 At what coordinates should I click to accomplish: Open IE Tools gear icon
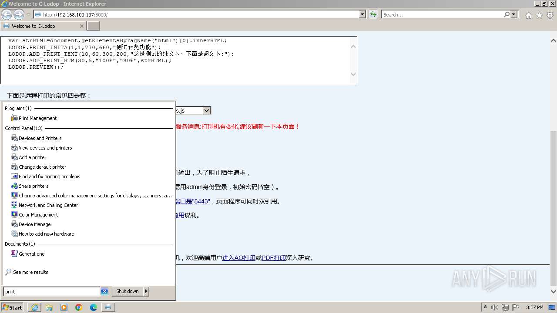(x=550, y=15)
